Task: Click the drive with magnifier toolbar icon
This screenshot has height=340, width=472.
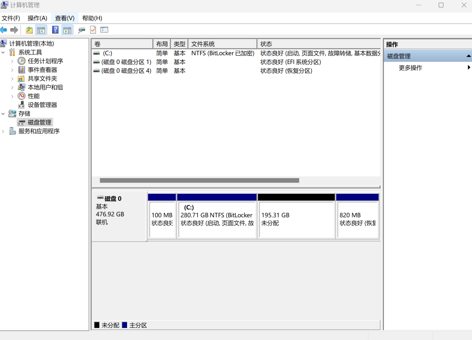Action: pos(81,30)
